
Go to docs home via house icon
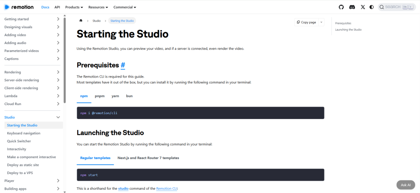(81, 21)
